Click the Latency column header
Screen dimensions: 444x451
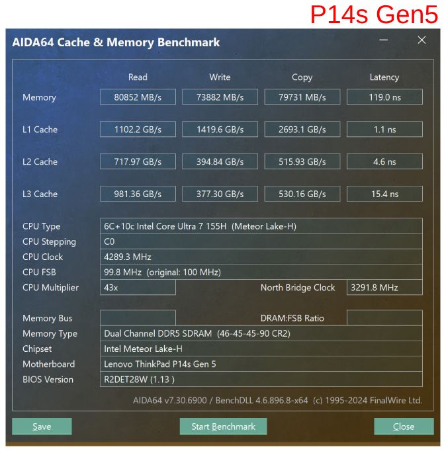384,77
